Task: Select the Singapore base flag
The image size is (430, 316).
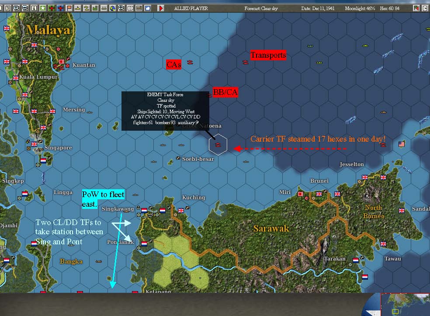Action: [34, 144]
